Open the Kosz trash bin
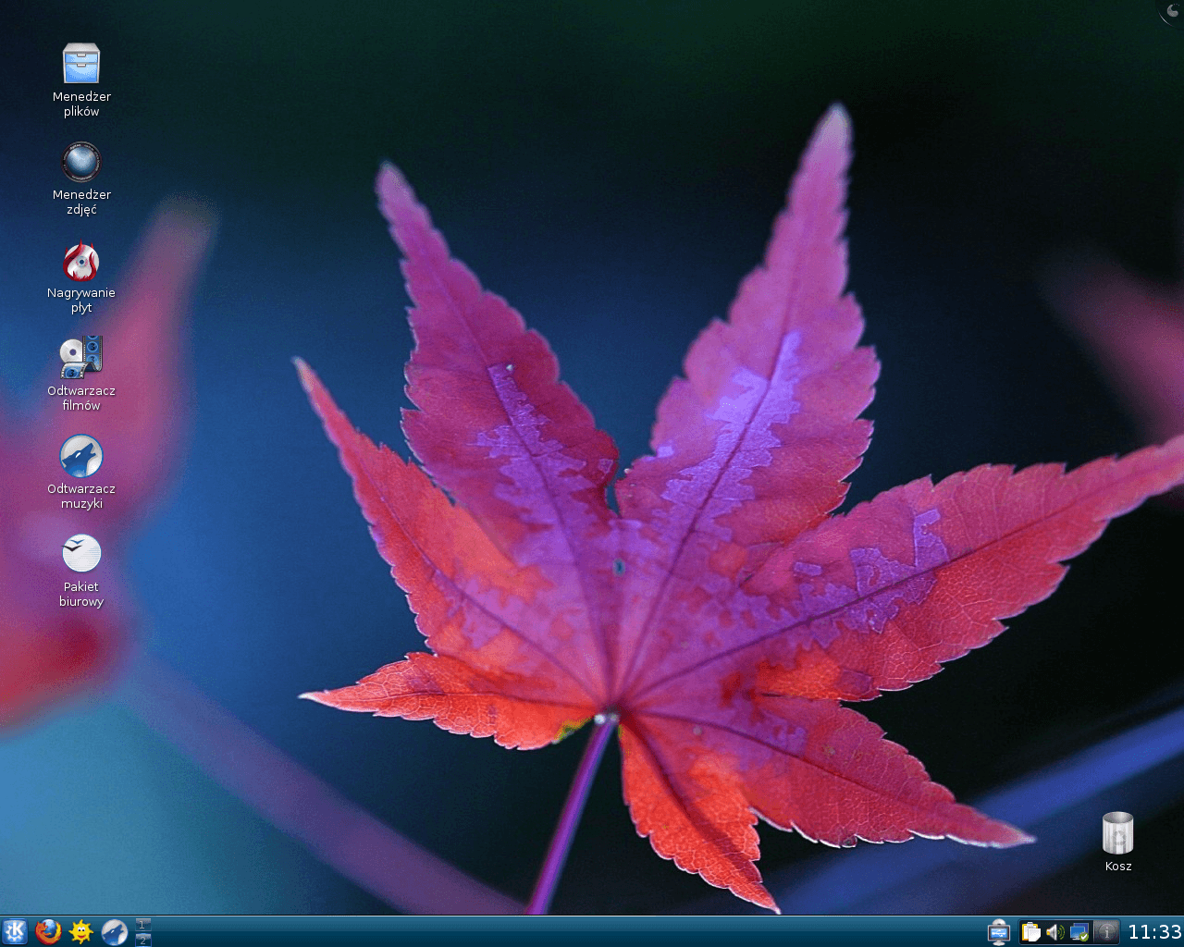This screenshot has width=1184, height=947. click(x=1117, y=833)
